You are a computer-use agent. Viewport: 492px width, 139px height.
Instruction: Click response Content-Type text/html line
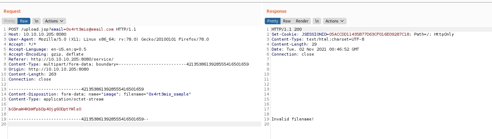click(x=318, y=39)
